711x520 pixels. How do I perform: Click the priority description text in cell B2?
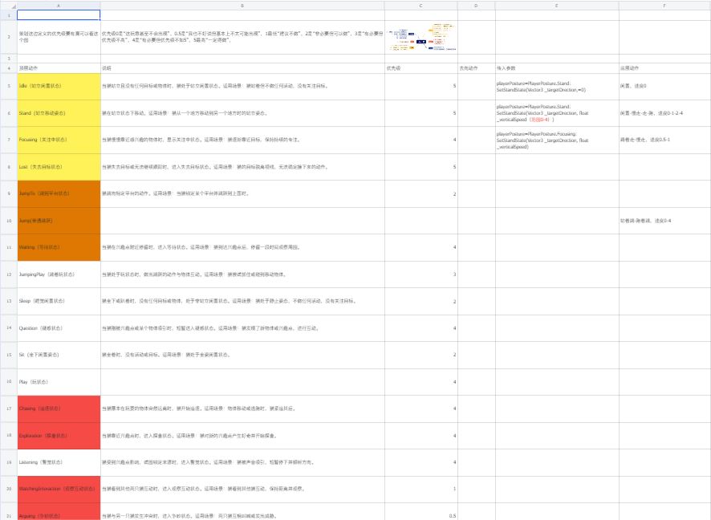242,37
